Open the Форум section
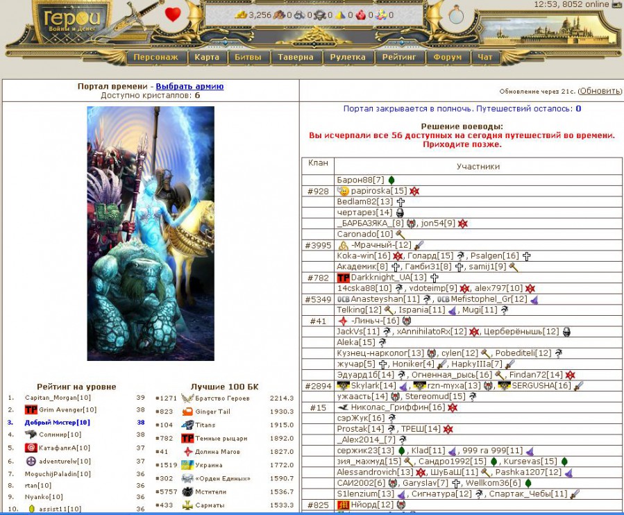The image size is (624, 515). 447,58
